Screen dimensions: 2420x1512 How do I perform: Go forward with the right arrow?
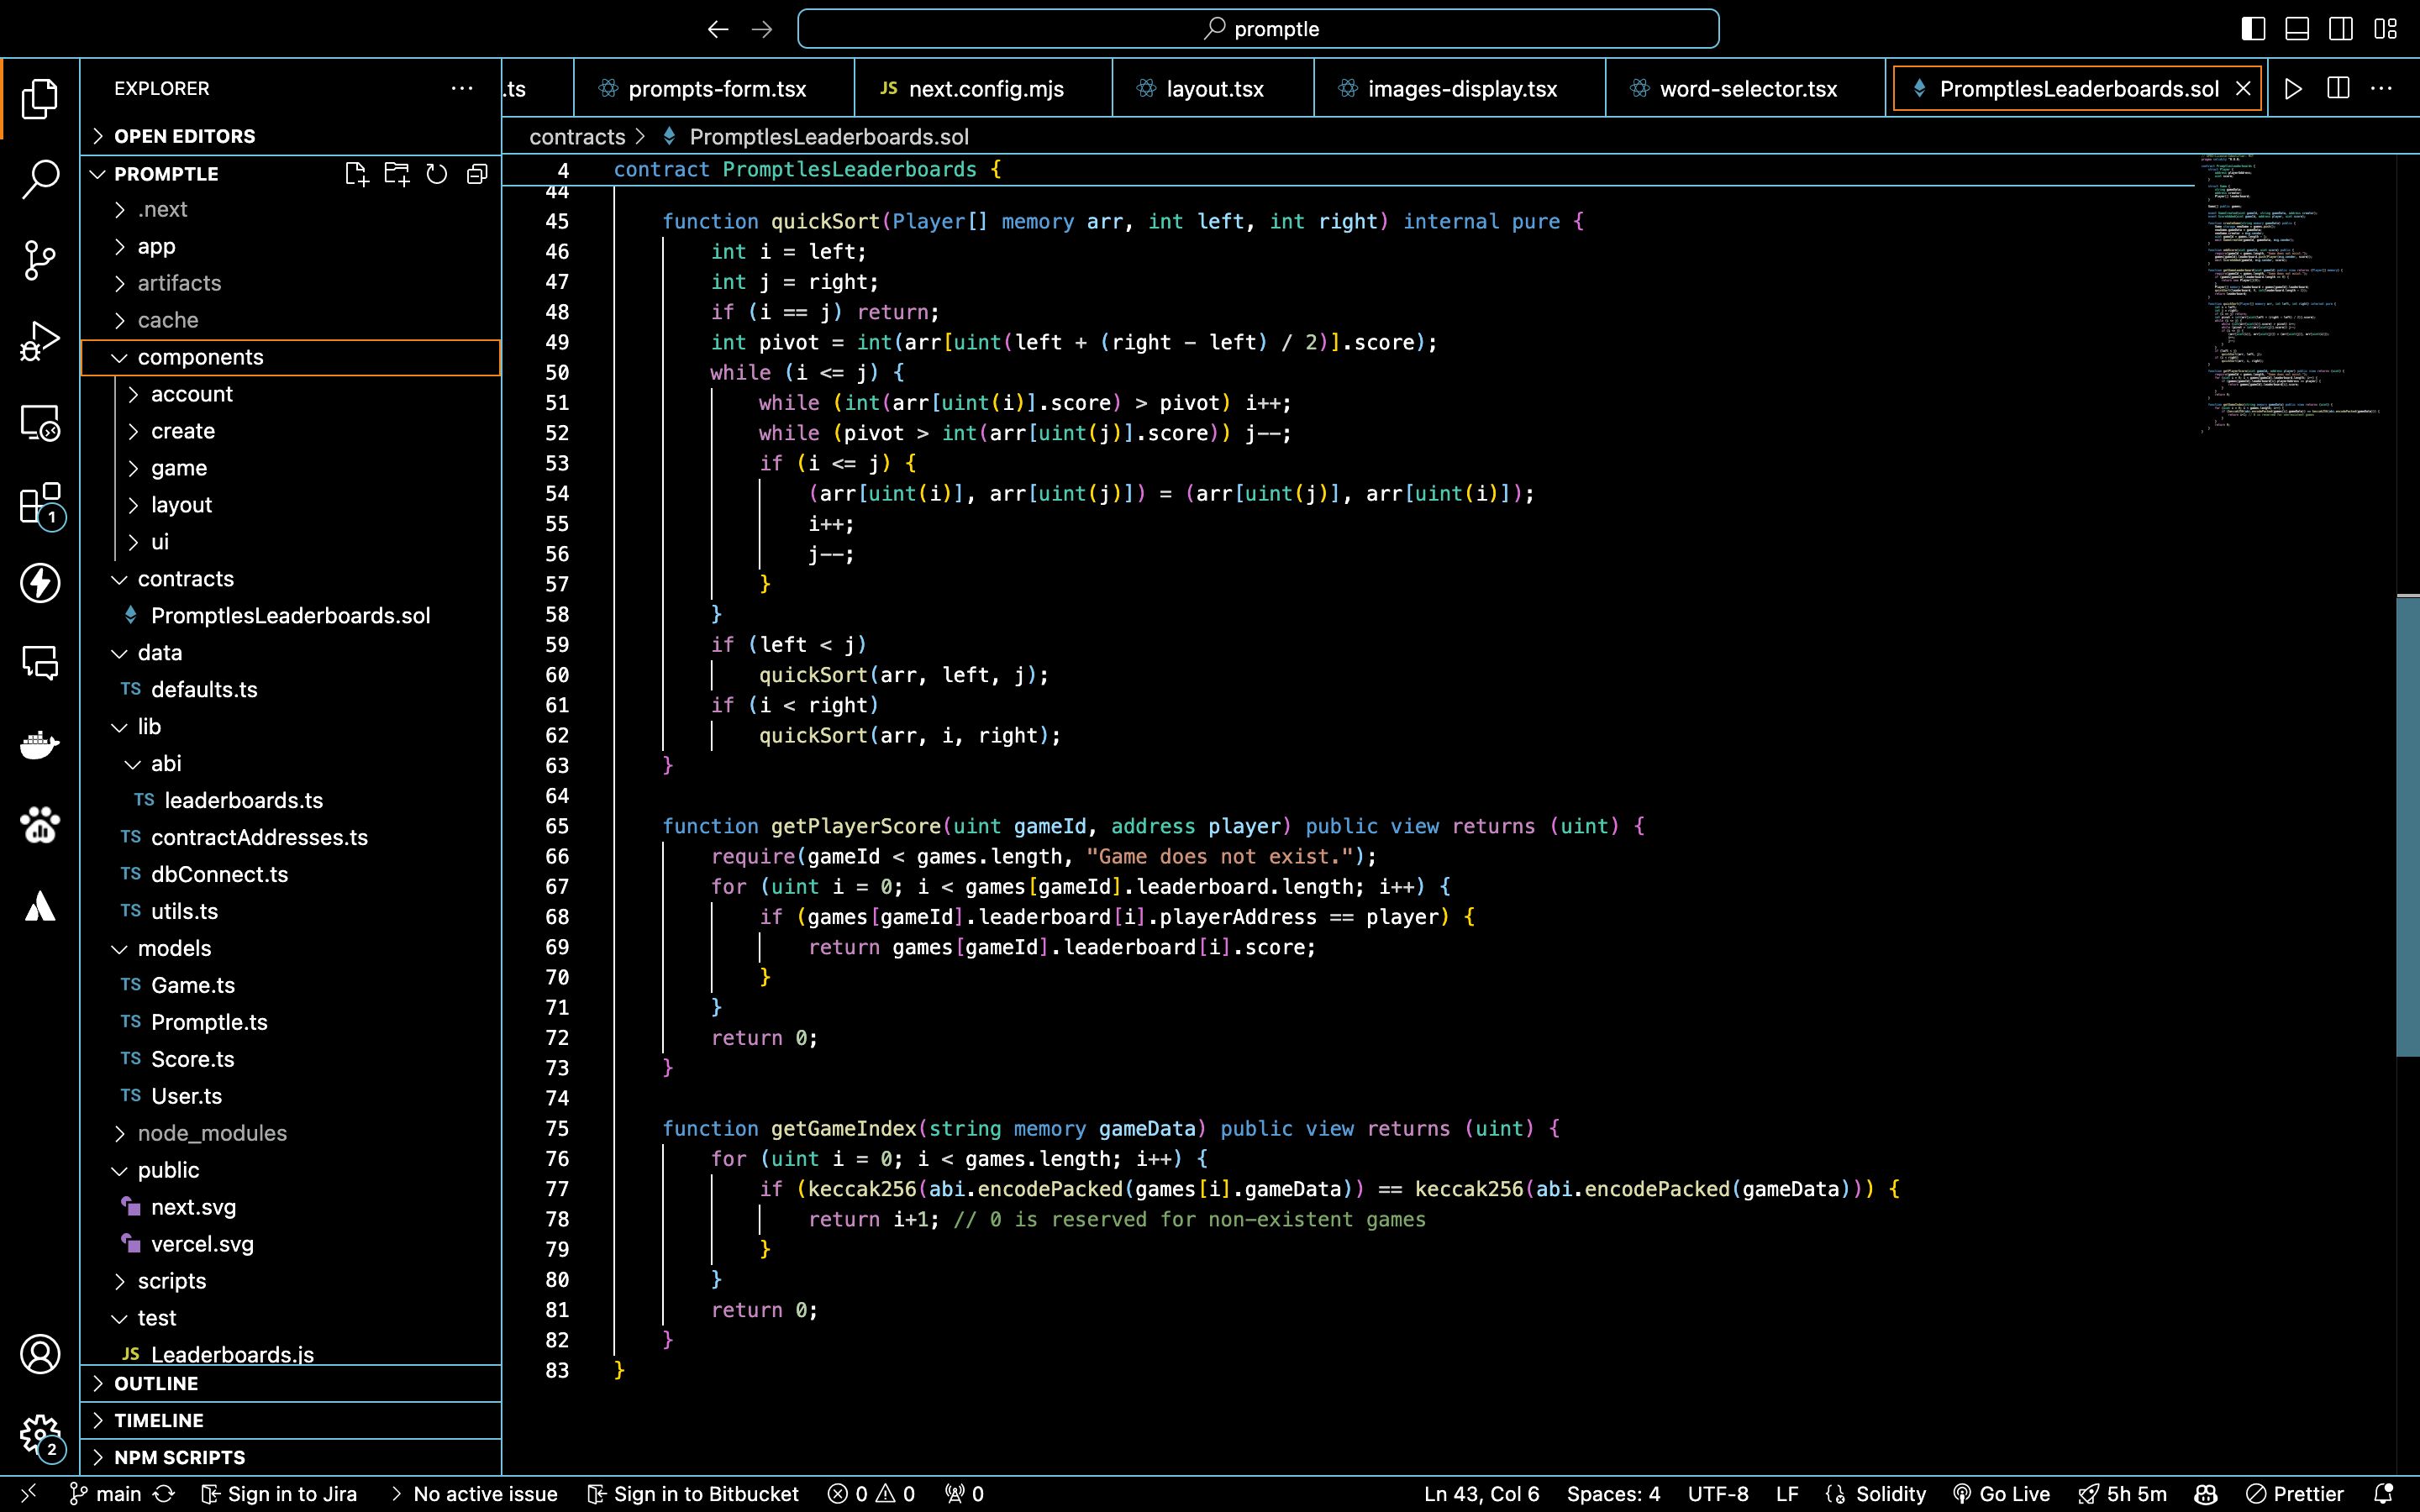(762, 29)
